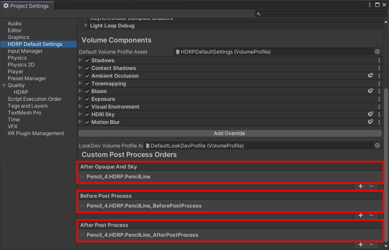The image size is (389, 250).
Task: Open object picker for Default Volume Profile Asset
Action: pos(377,51)
